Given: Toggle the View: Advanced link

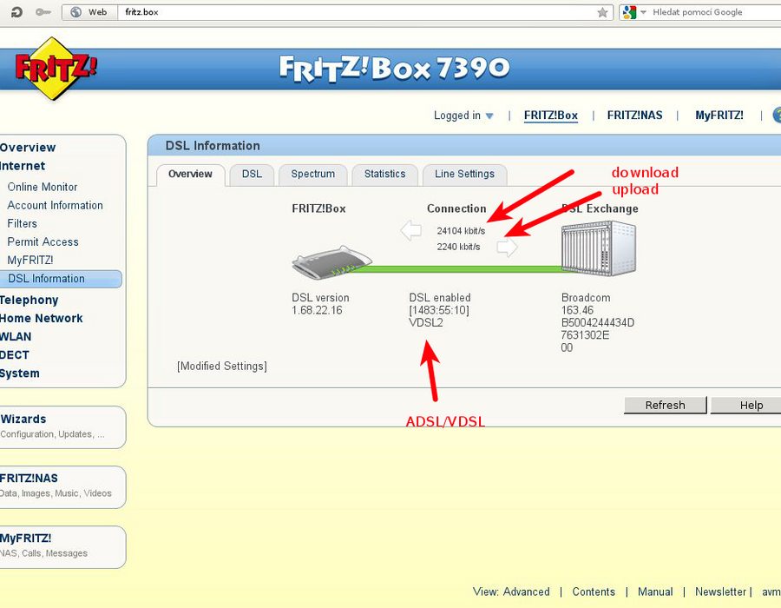Looking at the screenshot, I should coord(511,591).
